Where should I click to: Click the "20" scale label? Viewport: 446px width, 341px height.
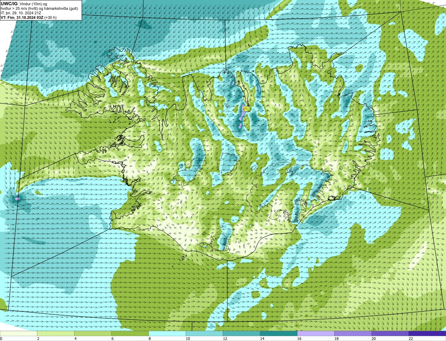pyautogui.click(x=374, y=339)
